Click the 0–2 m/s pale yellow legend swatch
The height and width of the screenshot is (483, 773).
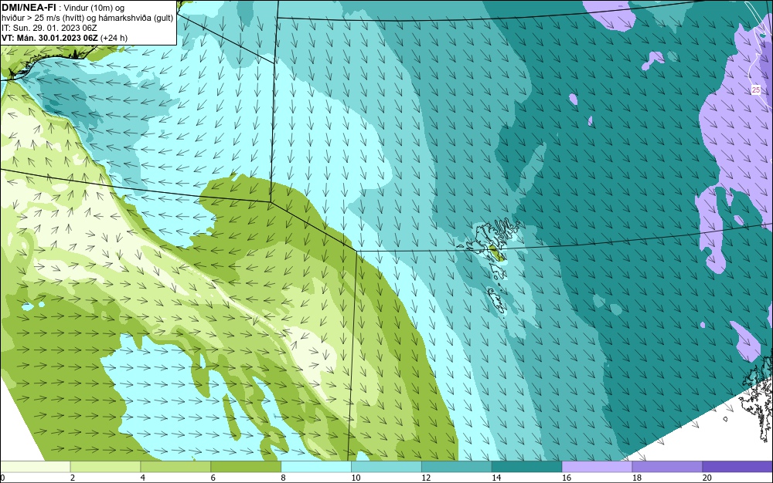tap(35, 467)
